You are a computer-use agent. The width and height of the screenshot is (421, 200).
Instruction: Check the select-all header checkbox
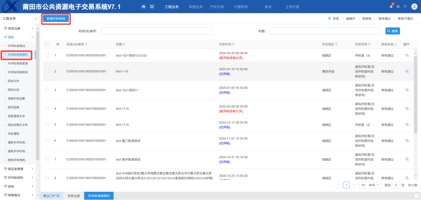pos(47,44)
